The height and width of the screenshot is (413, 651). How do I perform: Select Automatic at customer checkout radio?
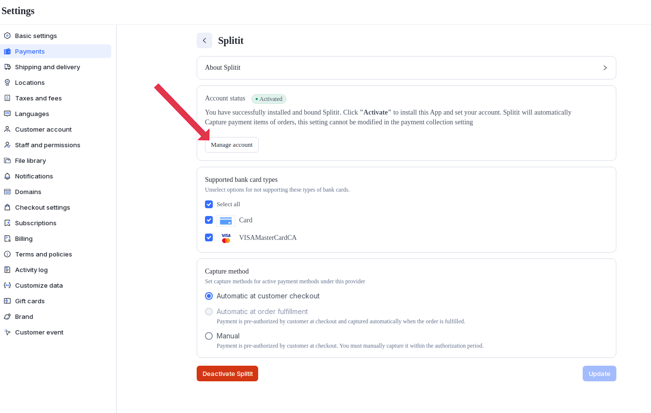[209, 296]
